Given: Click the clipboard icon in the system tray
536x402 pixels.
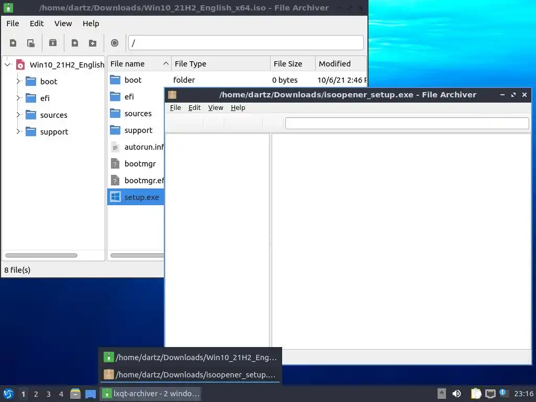Looking at the screenshot, I should tap(476, 394).
